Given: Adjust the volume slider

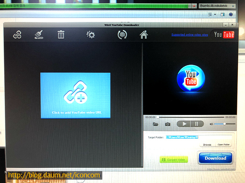Looking at the screenshot, I should point(225,124).
